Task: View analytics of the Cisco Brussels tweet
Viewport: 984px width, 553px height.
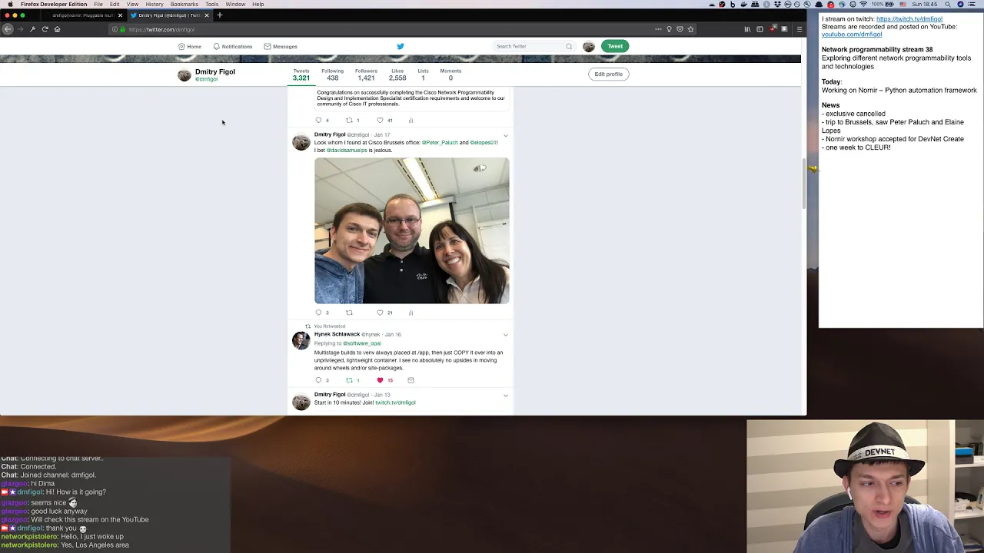Action: [411, 313]
